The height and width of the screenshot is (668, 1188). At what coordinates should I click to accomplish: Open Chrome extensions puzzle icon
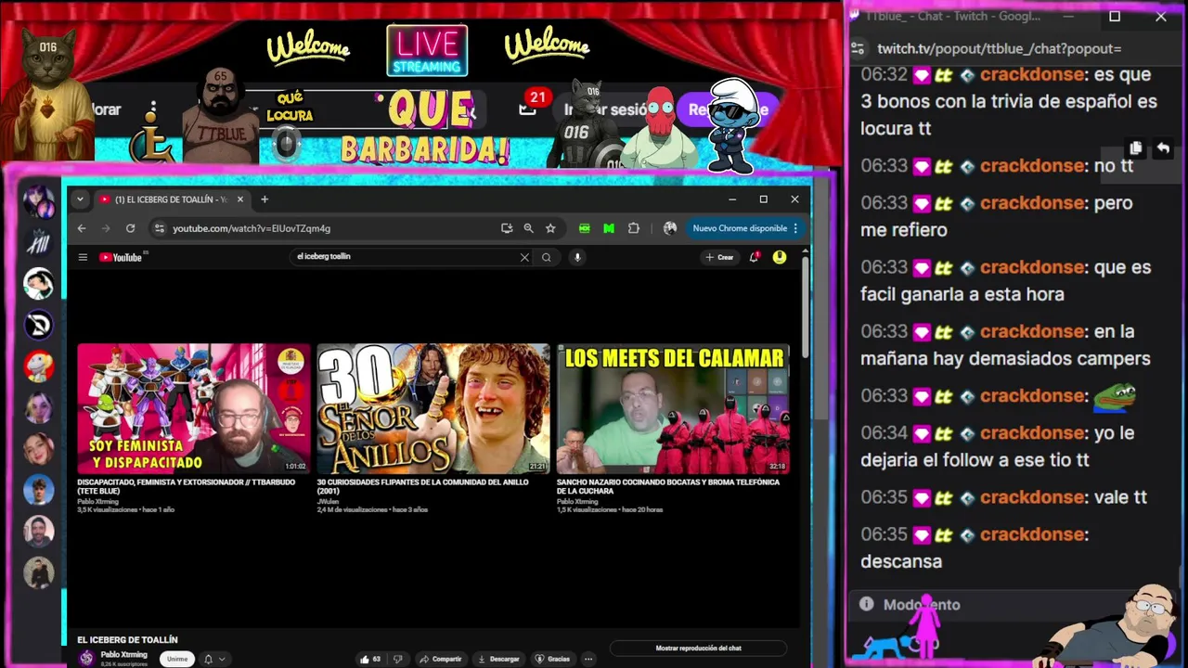(x=634, y=228)
